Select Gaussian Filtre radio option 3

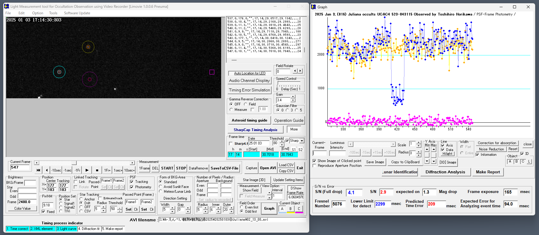tap(287, 110)
